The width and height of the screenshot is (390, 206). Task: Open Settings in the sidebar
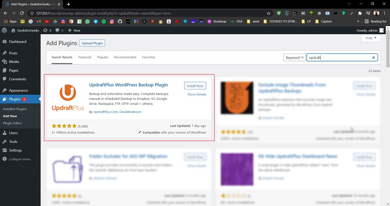coord(20,150)
